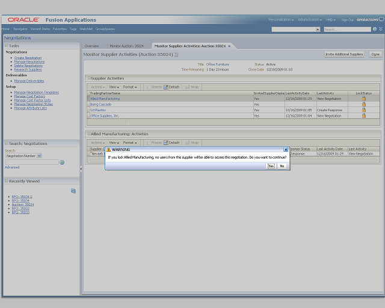The image size is (385, 308).
Task: Open the Personalization menu
Action: pos(281,20)
